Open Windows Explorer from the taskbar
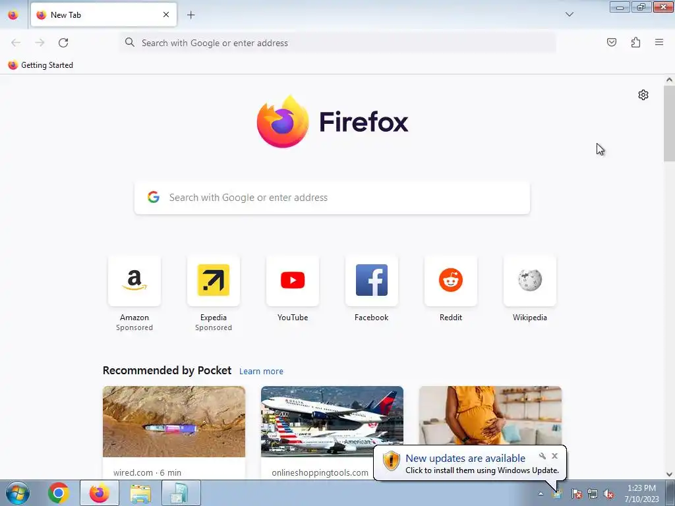The width and height of the screenshot is (675, 506). point(140,493)
